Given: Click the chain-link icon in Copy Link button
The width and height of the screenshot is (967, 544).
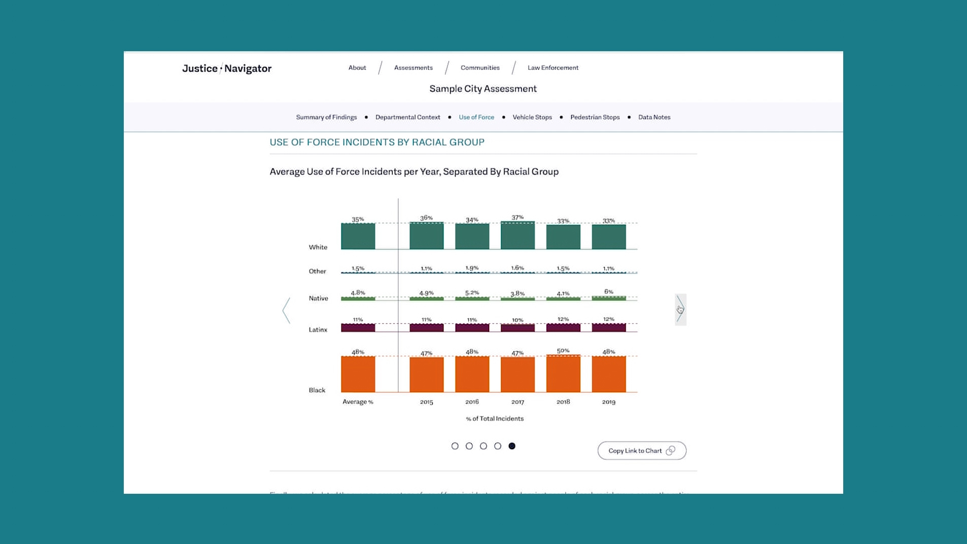Looking at the screenshot, I should (x=670, y=451).
